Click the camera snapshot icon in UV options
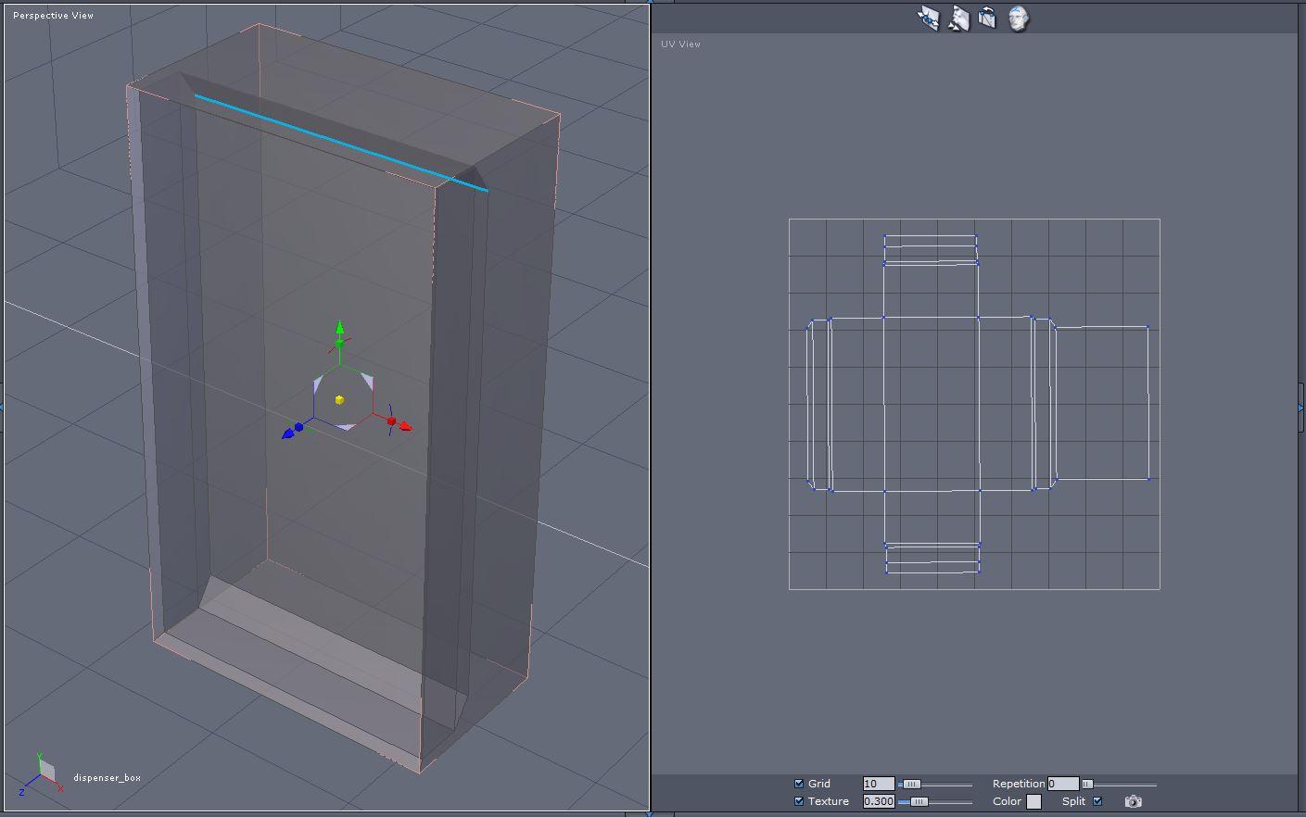Viewport: 1306px width, 817px height. [1133, 801]
